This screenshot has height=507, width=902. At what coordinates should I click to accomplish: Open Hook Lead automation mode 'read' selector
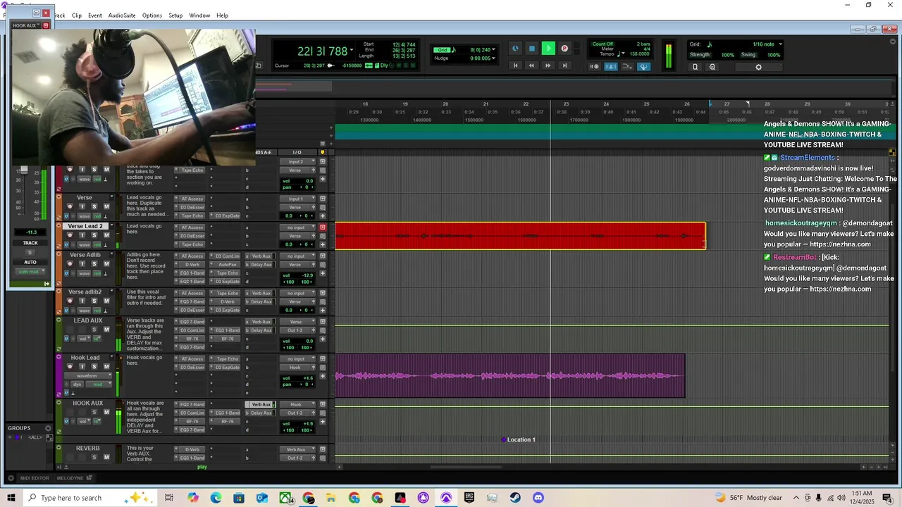click(99, 384)
